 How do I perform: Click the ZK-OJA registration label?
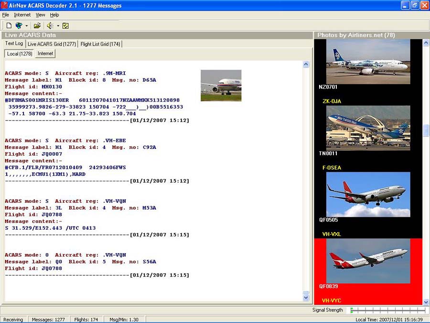[332, 101]
